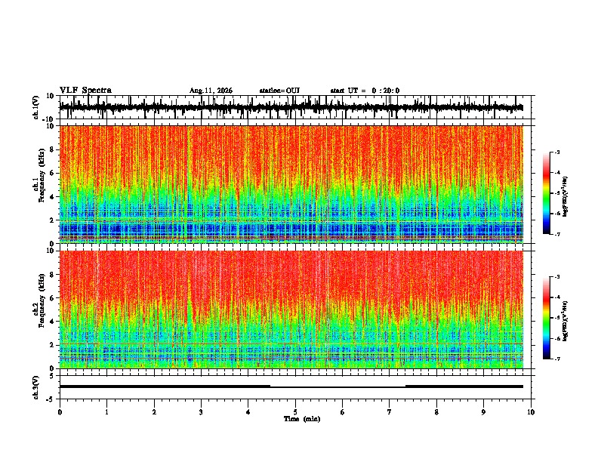598x462 pixels.
Task: Click the time axis tick label "10"
Action: tap(531, 412)
